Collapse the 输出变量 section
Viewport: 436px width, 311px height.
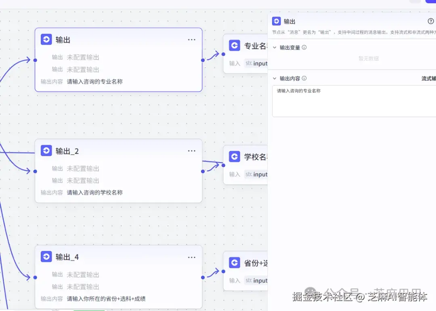pos(275,47)
